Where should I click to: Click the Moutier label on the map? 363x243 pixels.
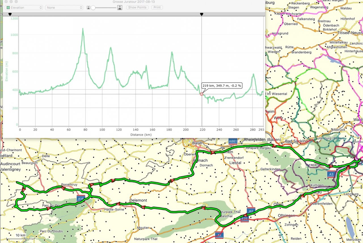click(143, 227)
